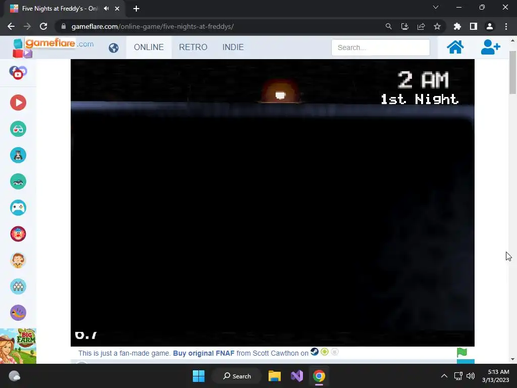Toggle the Chrome side panel

[474, 26]
